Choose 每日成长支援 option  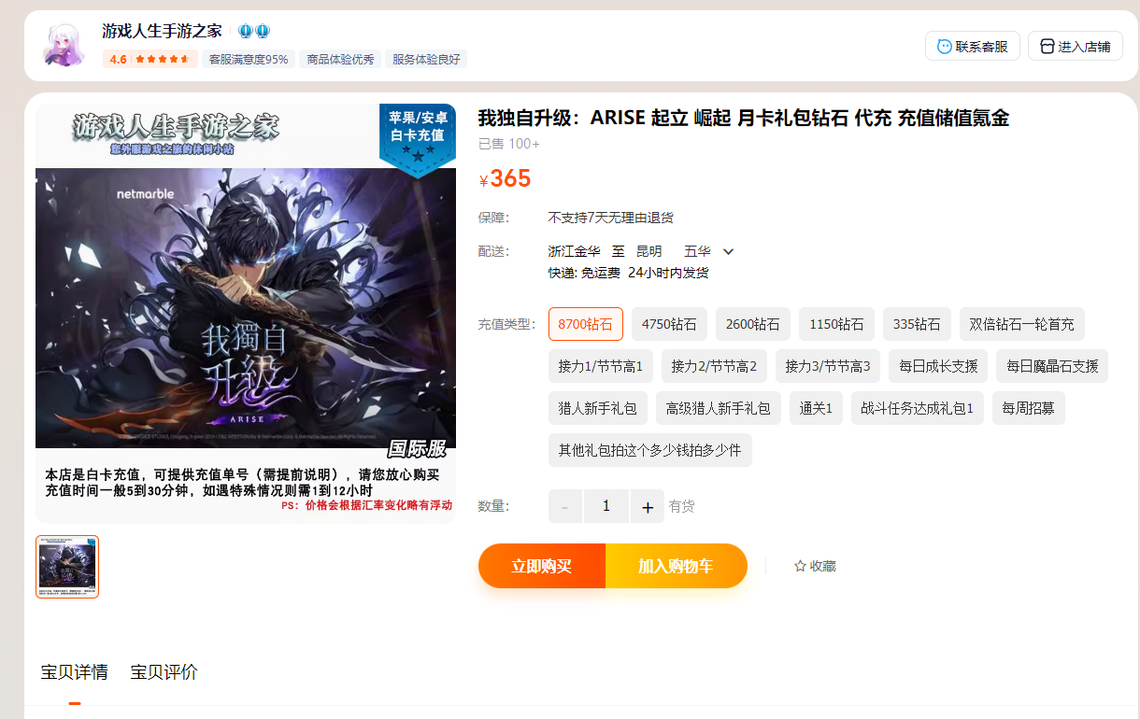(x=938, y=366)
